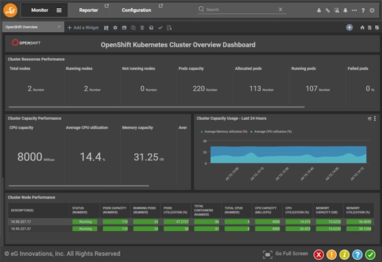This screenshot has height=262, width=382.
Task: Open the chart widget vertical ellipsis menu
Action: pyautogui.click(x=375, y=118)
